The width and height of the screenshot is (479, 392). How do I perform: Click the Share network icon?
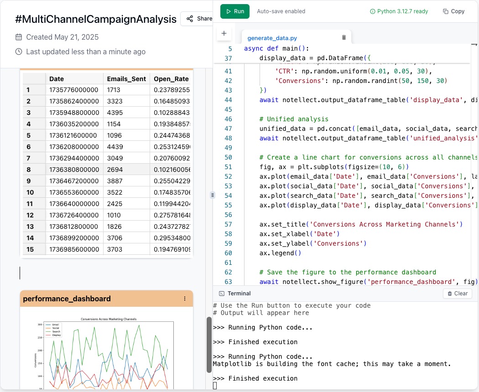(190, 19)
